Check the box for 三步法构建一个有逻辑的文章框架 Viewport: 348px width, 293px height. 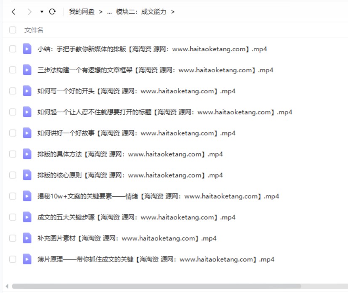13,70
